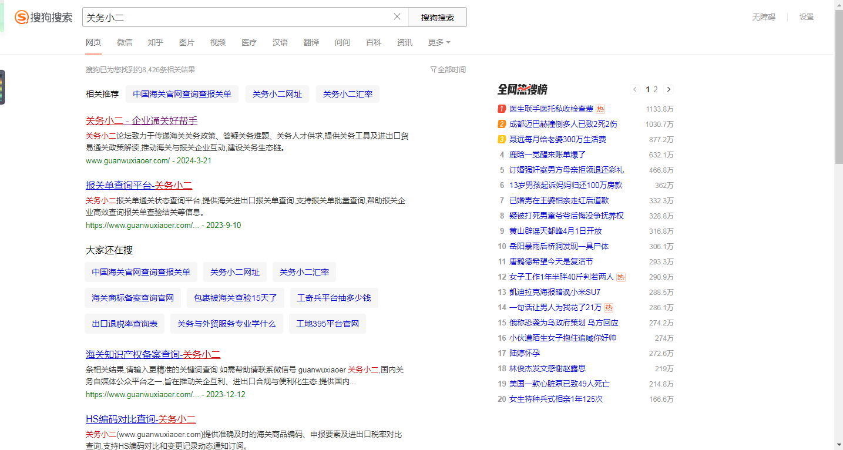The height and width of the screenshot is (450, 843).
Task: Click the 全网热搜榜 heading
Action: point(523,89)
